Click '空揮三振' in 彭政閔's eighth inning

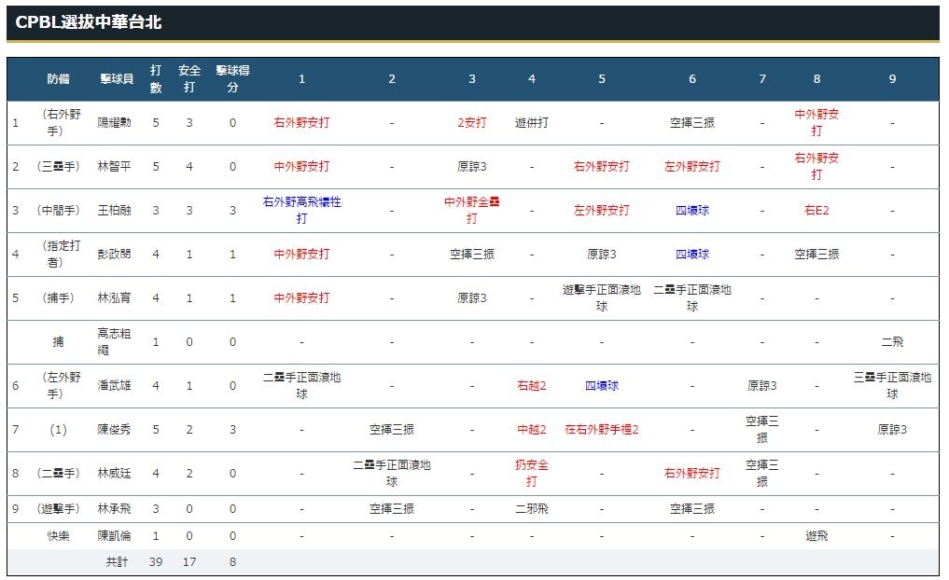[816, 254]
